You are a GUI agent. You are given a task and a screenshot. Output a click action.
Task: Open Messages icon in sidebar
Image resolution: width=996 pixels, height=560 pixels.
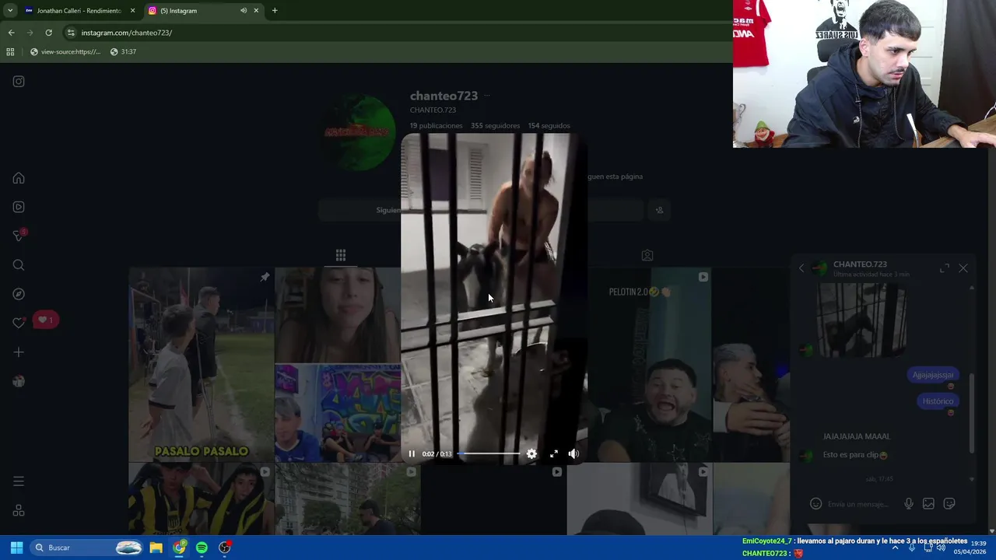click(x=19, y=236)
